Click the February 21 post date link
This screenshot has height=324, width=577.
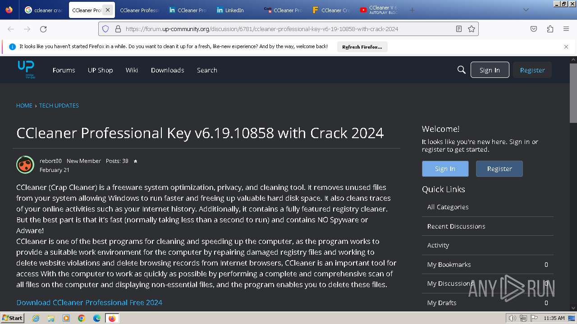pyautogui.click(x=55, y=170)
